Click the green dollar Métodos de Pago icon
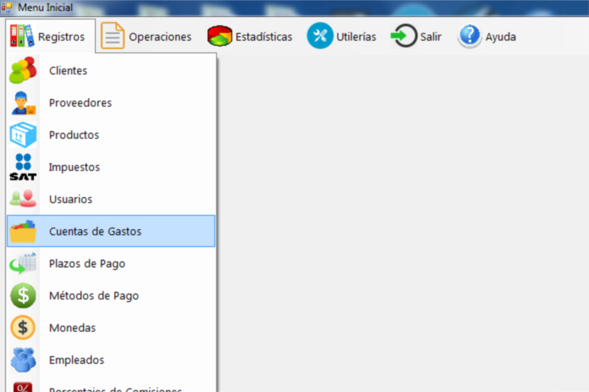The image size is (589, 392). 23,296
